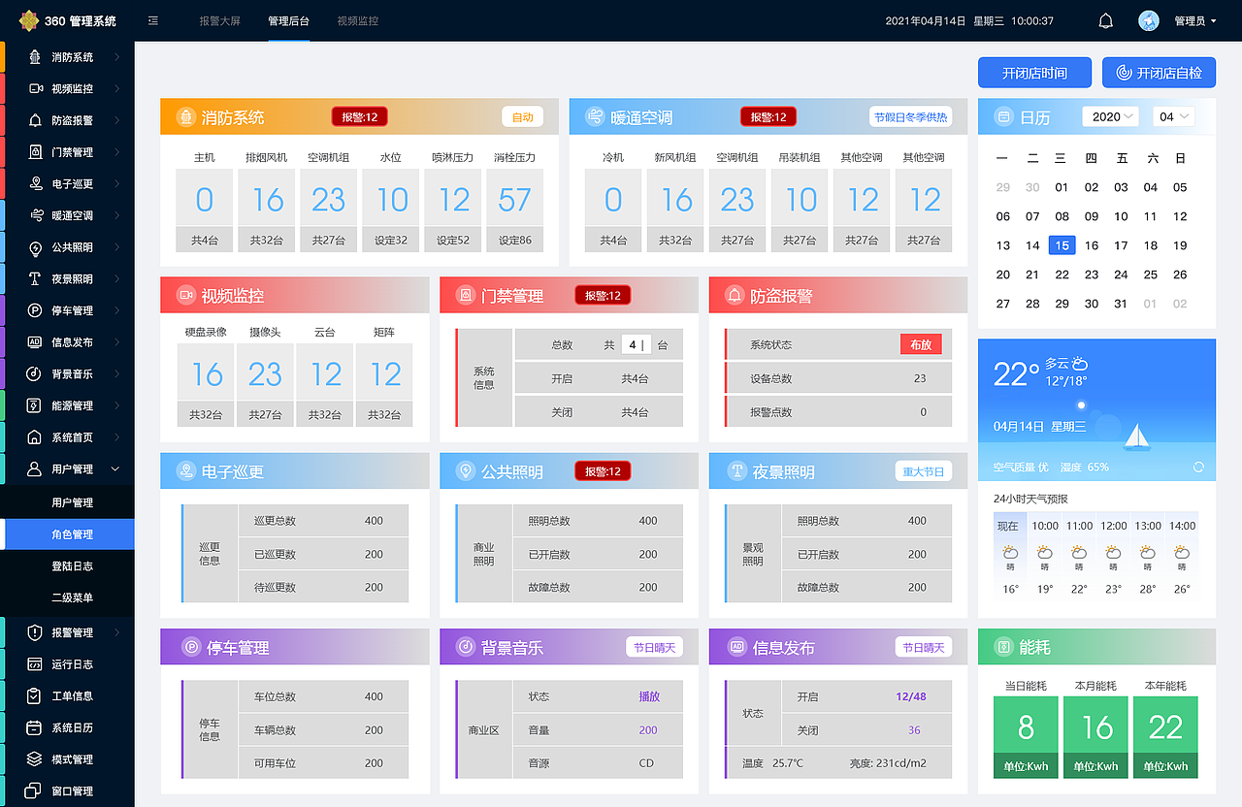1242x807 pixels.
Task: Select the 管理后台 top tab
Action: 289,20
